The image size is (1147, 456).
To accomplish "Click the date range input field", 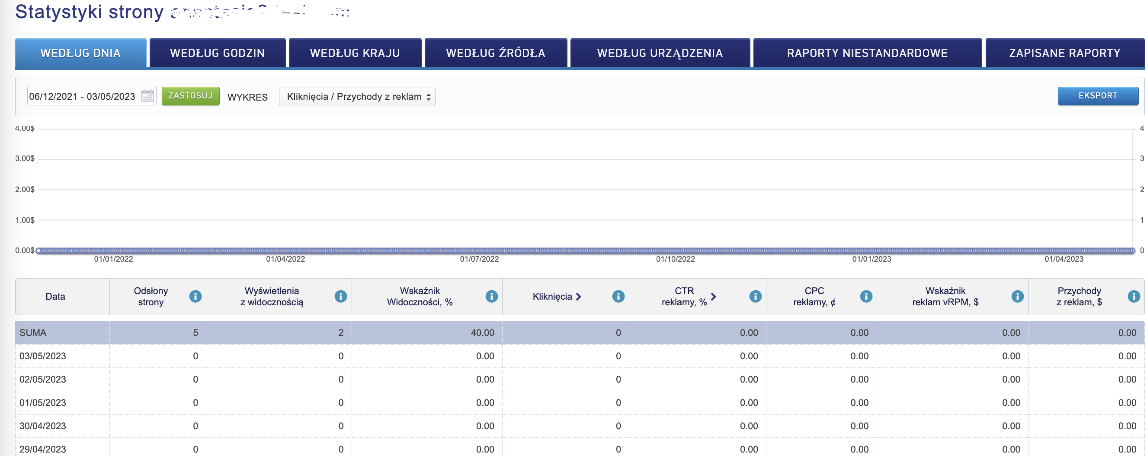I will point(83,96).
